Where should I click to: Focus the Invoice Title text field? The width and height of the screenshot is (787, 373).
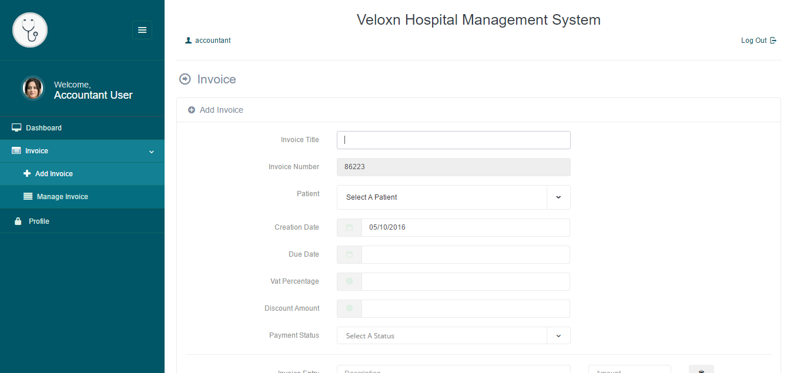(x=453, y=140)
